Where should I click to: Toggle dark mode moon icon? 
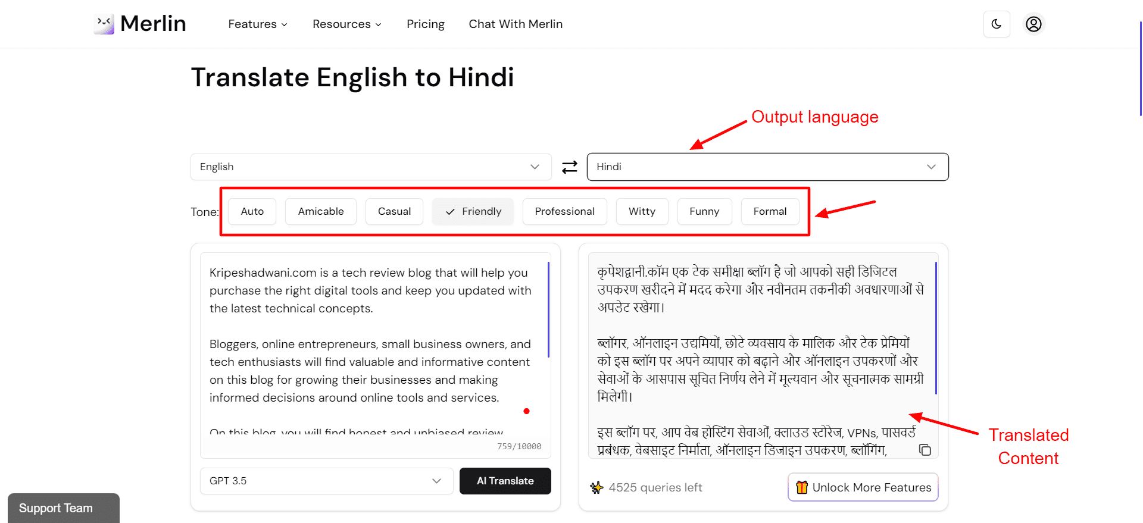(x=997, y=24)
